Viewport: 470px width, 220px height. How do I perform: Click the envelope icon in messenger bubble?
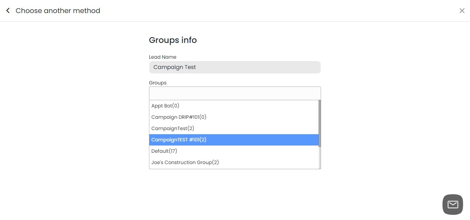tap(452, 204)
